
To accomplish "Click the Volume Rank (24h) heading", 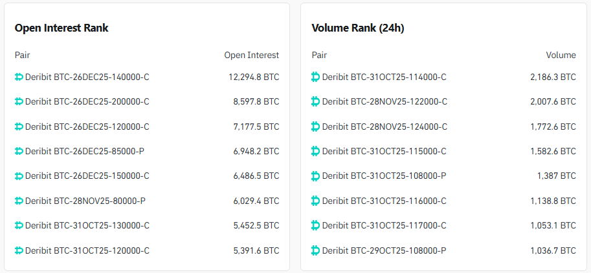I will pos(358,28).
